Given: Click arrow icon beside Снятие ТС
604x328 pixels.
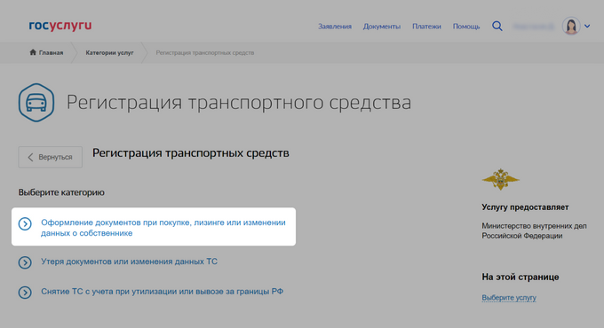Looking at the screenshot, I should [x=25, y=293].
